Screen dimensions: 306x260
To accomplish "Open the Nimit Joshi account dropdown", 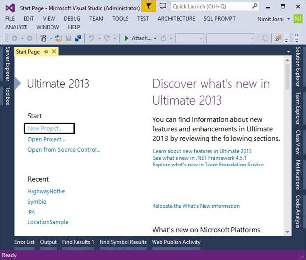I will click(288, 19).
